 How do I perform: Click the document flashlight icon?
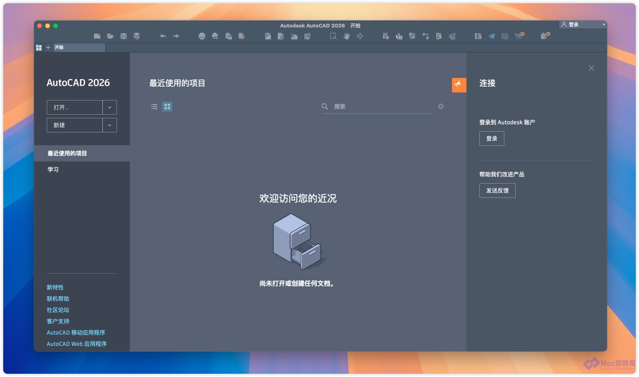439,36
